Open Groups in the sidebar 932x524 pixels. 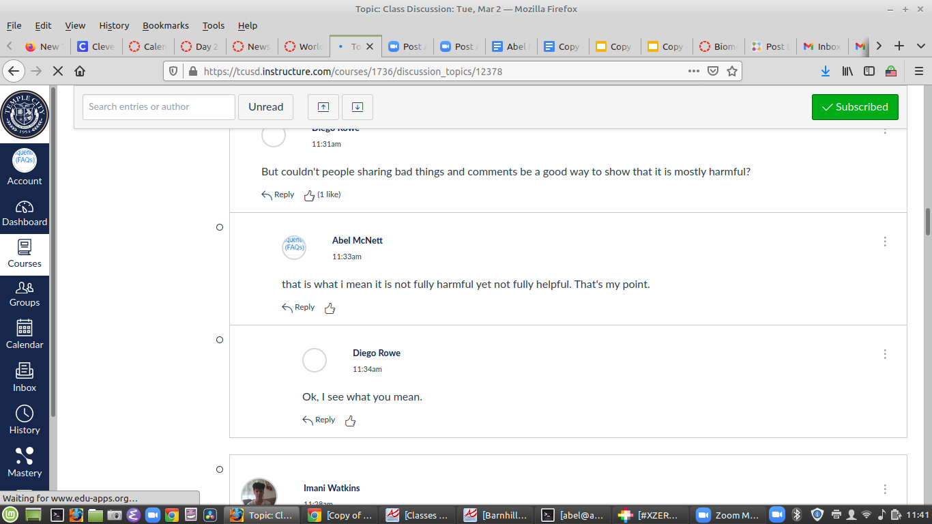tap(25, 295)
